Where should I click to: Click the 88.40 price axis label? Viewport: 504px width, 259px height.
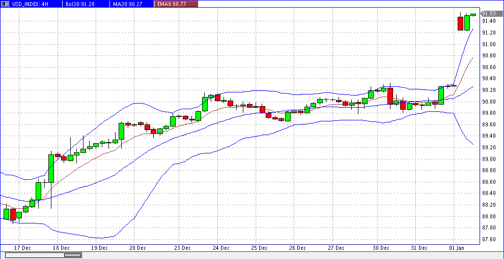tap(490, 193)
